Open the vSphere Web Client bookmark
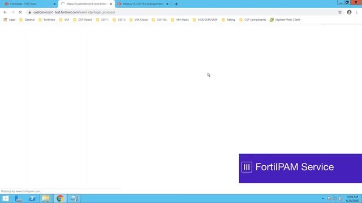 tap(285, 20)
